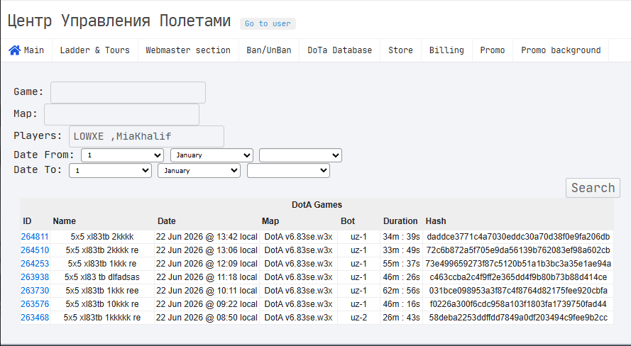631x346 pixels.
Task: Navigate to Billing
Action: pyautogui.click(x=446, y=50)
